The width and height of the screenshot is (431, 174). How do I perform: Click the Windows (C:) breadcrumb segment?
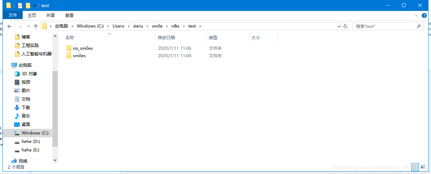pyautogui.click(x=90, y=26)
